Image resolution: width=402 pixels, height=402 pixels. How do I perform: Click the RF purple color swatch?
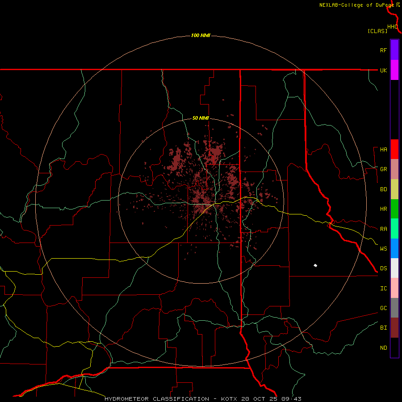point(394,50)
